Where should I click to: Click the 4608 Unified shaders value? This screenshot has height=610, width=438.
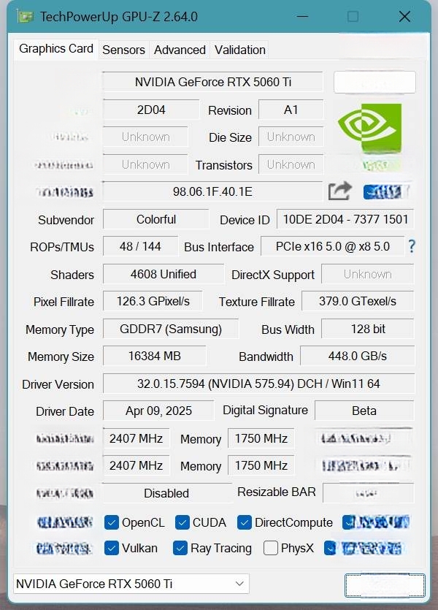click(x=164, y=274)
